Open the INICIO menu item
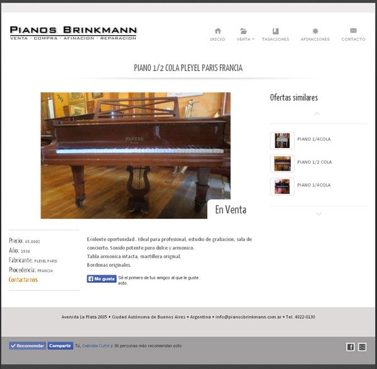 (x=217, y=39)
